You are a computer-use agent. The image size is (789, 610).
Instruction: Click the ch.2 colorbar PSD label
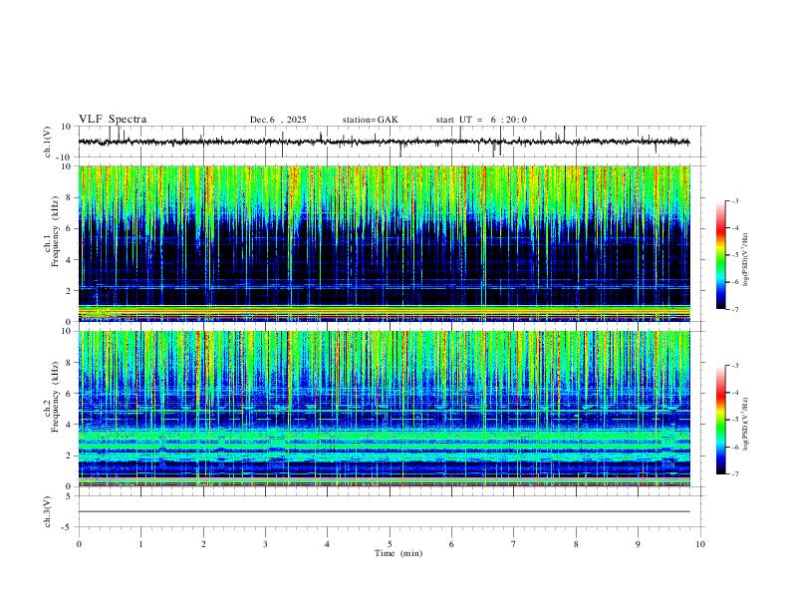[746, 424]
